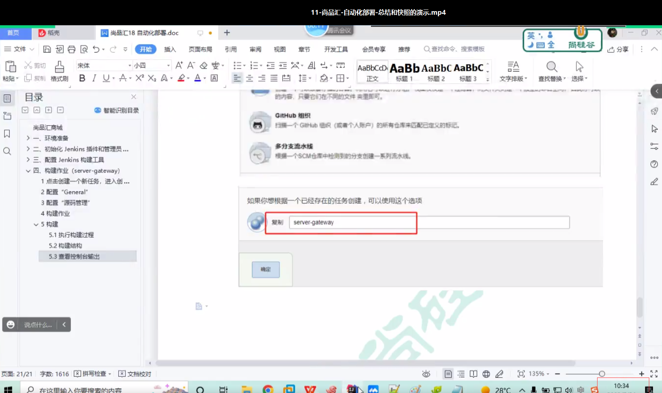
Task: Open the 开始 ribbon tab
Action: [x=146, y=49]
